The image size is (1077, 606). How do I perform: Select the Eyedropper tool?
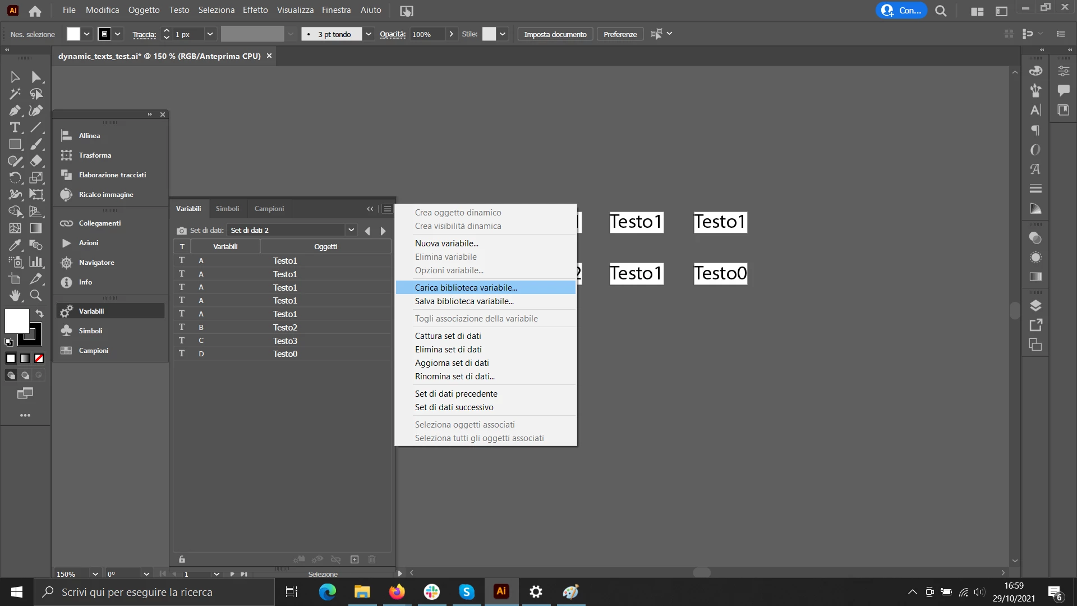[15, 245]
